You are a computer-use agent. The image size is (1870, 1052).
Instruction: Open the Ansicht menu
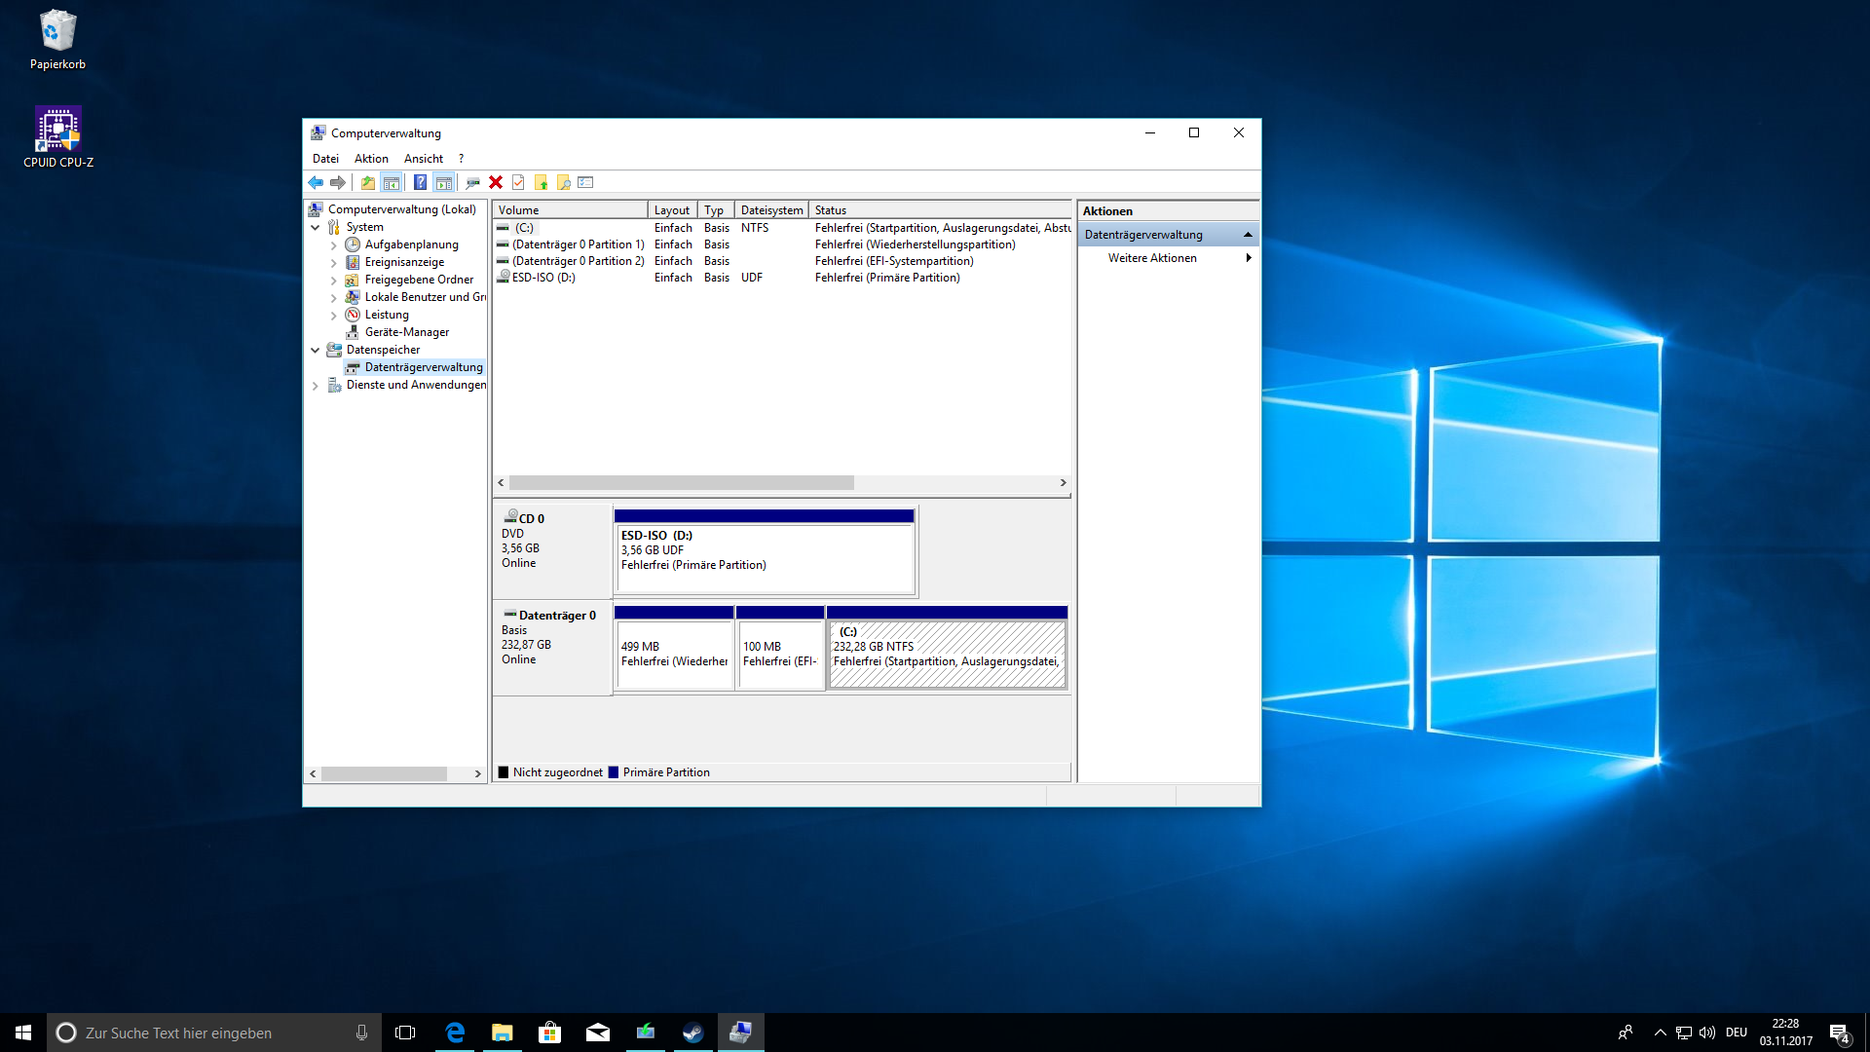point(423,159)
